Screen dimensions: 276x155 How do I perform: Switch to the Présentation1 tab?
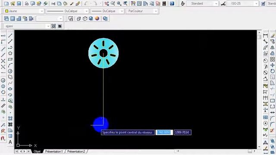(54, 151)
